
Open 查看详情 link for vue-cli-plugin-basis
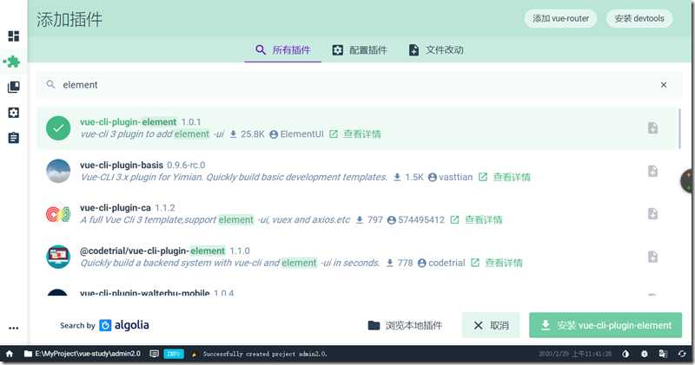click(x=512, y=177)
